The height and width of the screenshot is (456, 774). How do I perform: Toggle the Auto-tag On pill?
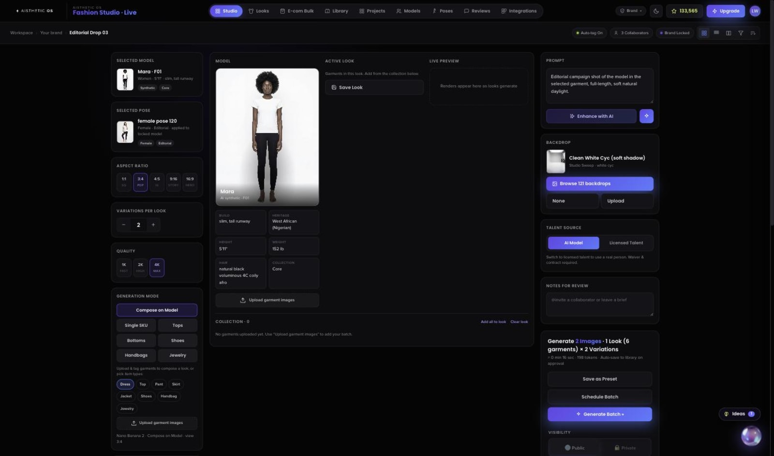pyautogui.click(x=589, y=33)
